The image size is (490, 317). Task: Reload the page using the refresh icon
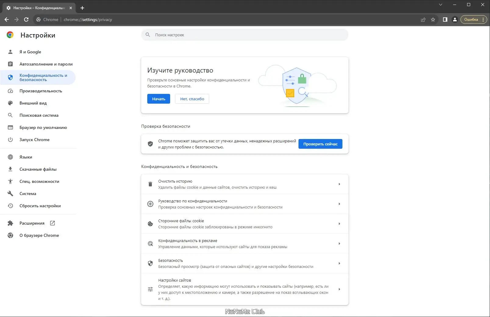pyautogui.click(x=26, y=19)
